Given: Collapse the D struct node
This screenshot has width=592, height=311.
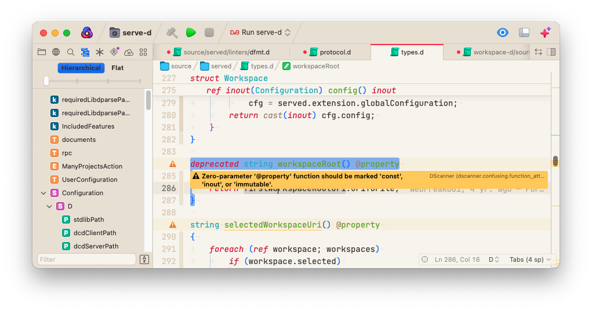Looking at the screenshot, I should click(x=49, y=206).
